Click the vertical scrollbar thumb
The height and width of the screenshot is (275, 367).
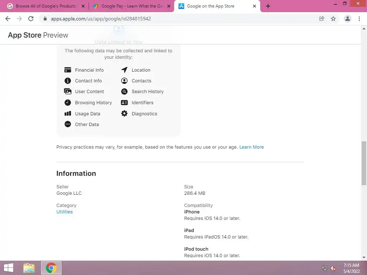[364, 163]
